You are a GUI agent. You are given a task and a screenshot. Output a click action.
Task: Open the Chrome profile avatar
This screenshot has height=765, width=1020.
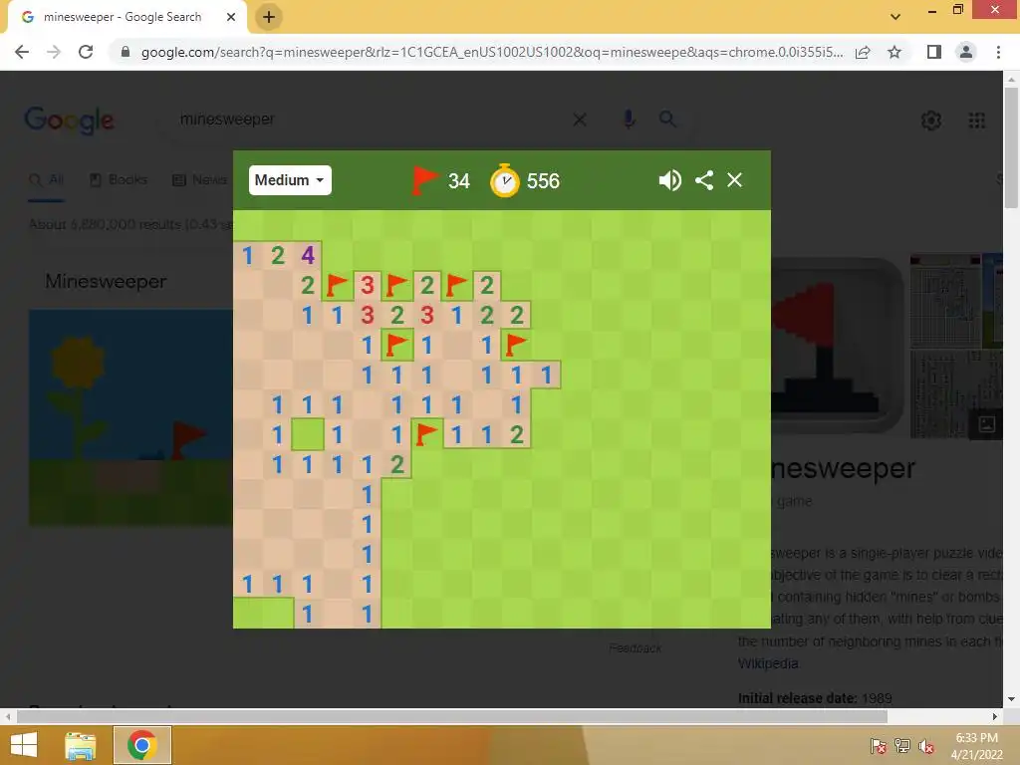coord(966,52)
